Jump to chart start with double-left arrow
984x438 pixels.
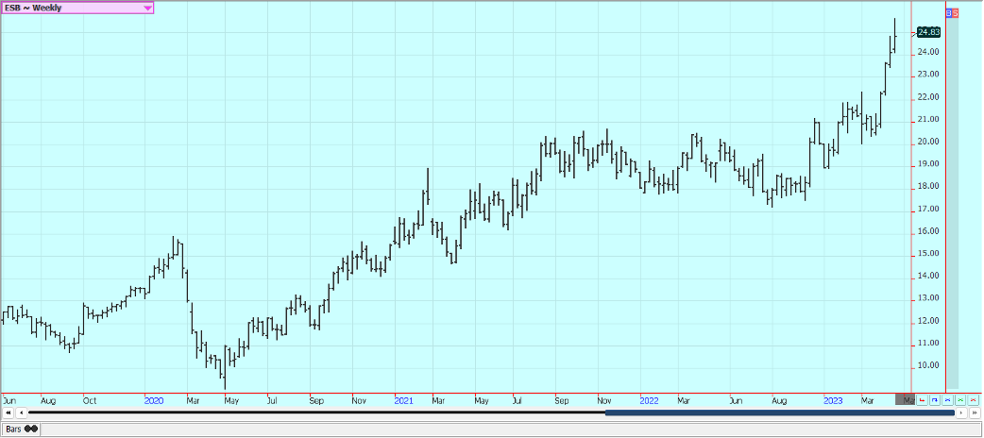(8, 413)
